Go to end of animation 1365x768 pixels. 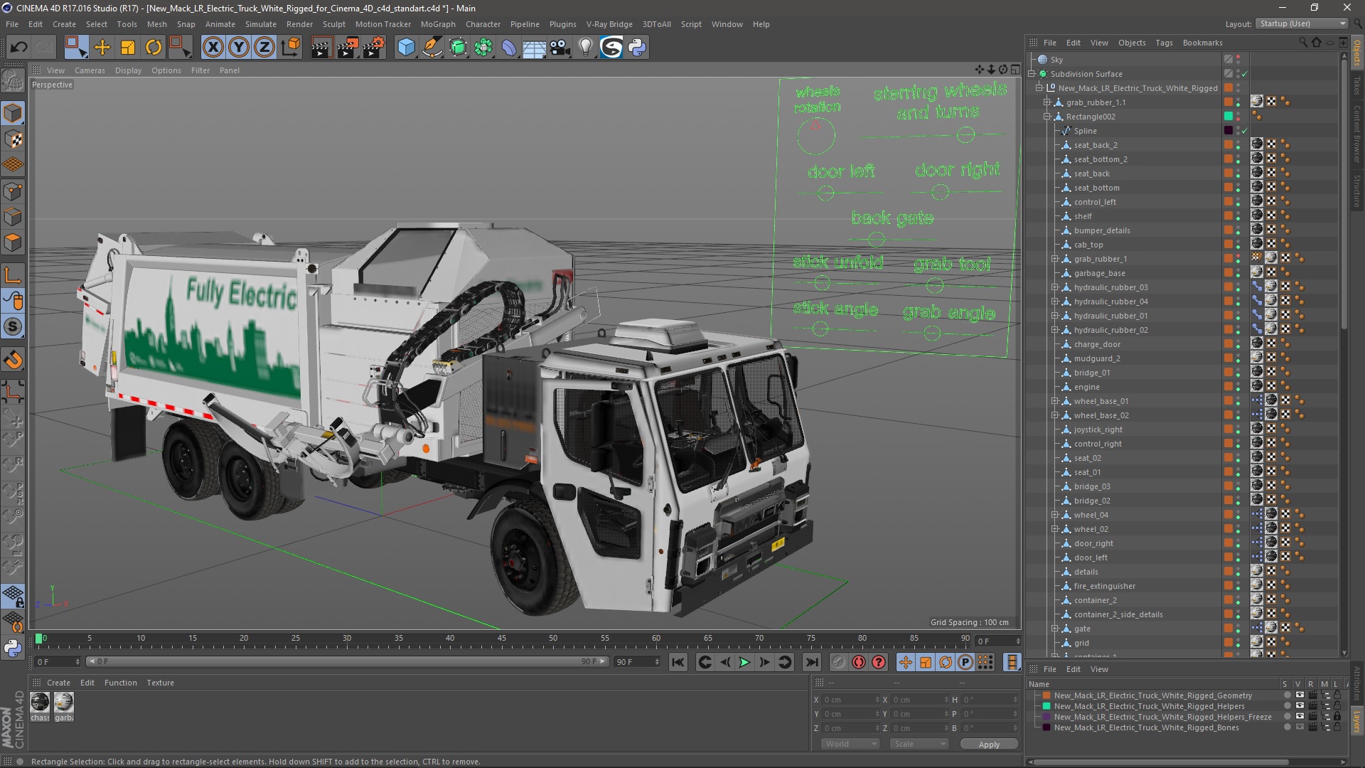point(811,662)
